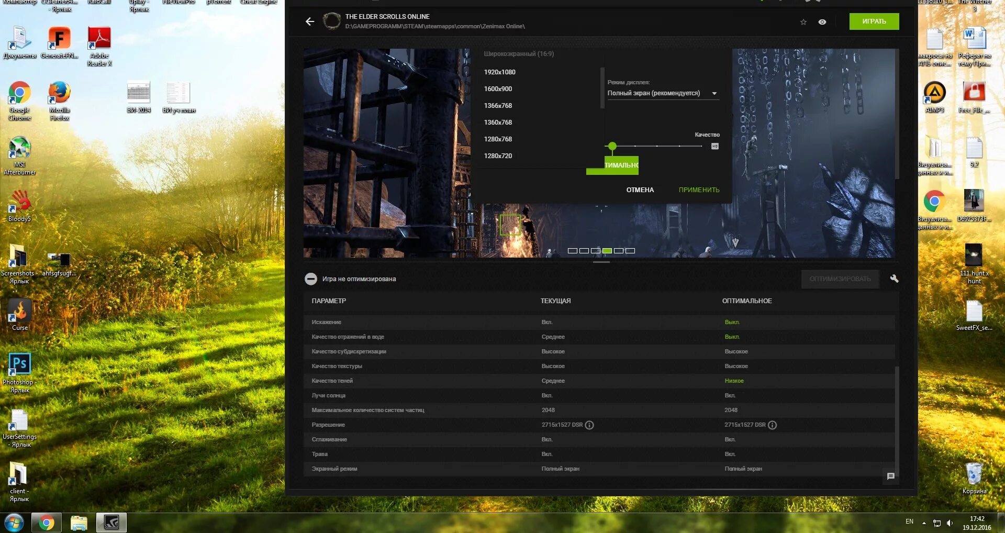Open volume control in system tray
The height and width of the screenshot is (533, 1005).
950,523
